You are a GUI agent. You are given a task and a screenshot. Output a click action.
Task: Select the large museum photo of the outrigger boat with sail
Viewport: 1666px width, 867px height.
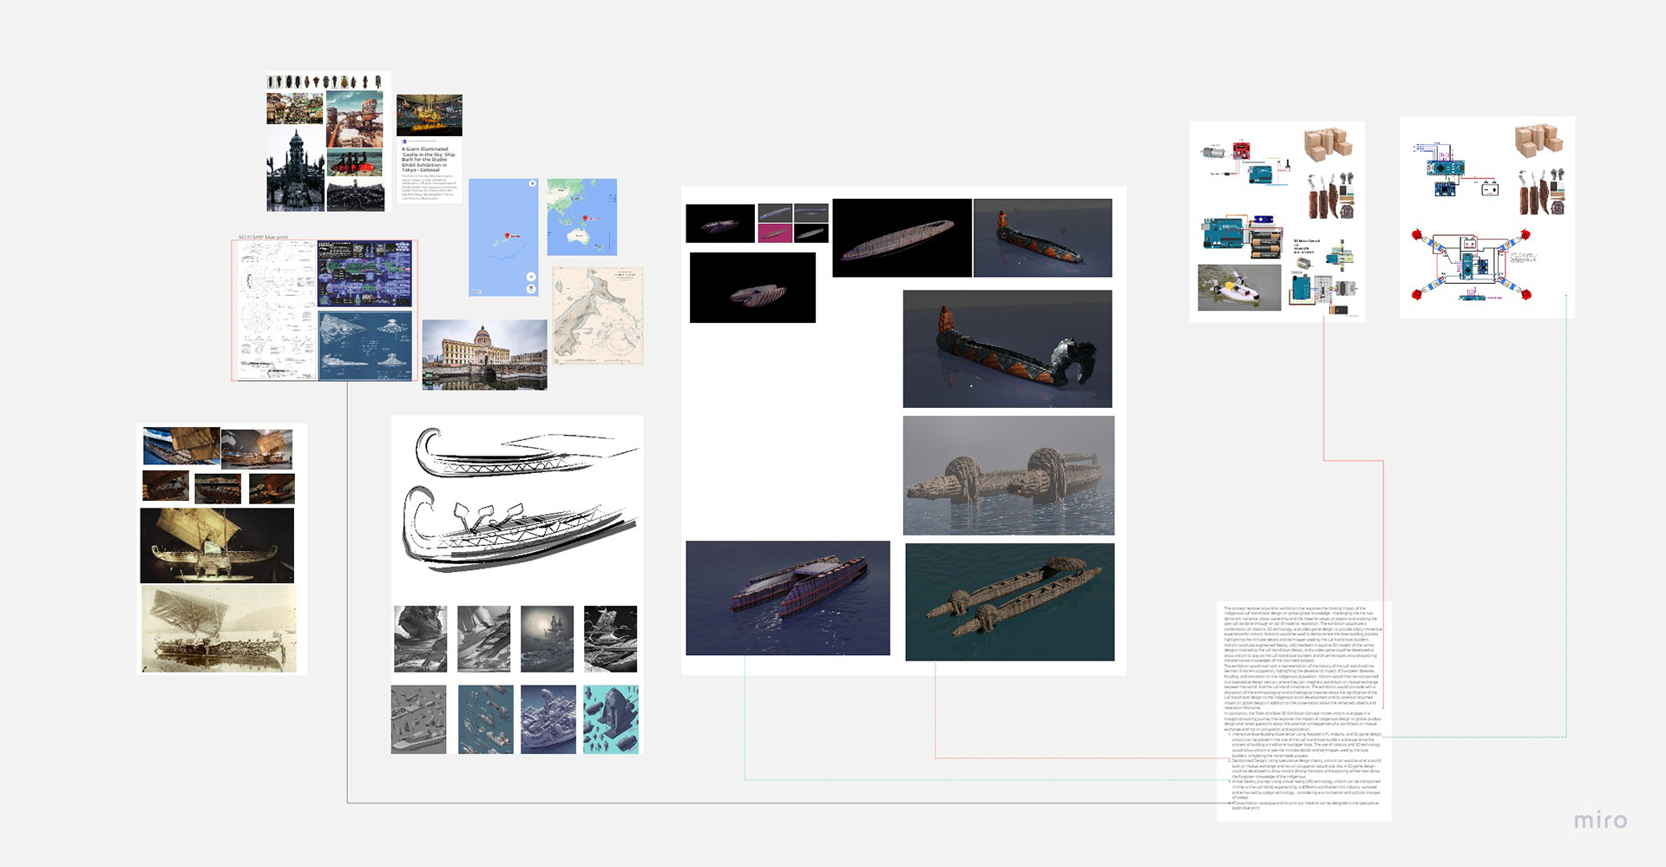point(217,545)
